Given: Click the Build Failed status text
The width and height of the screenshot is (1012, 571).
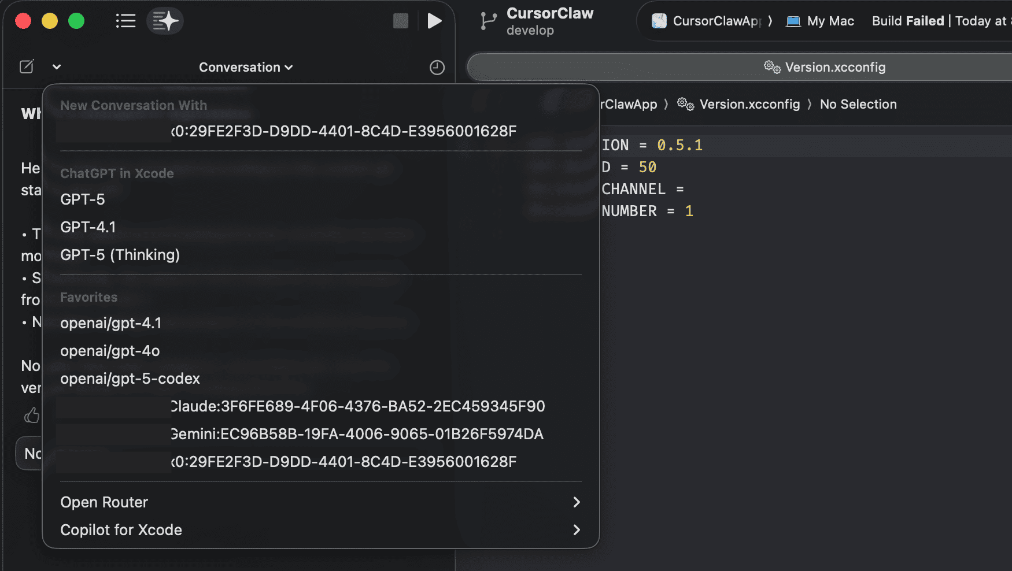Looking at the screenshot, I should click(x=907, y=21).
